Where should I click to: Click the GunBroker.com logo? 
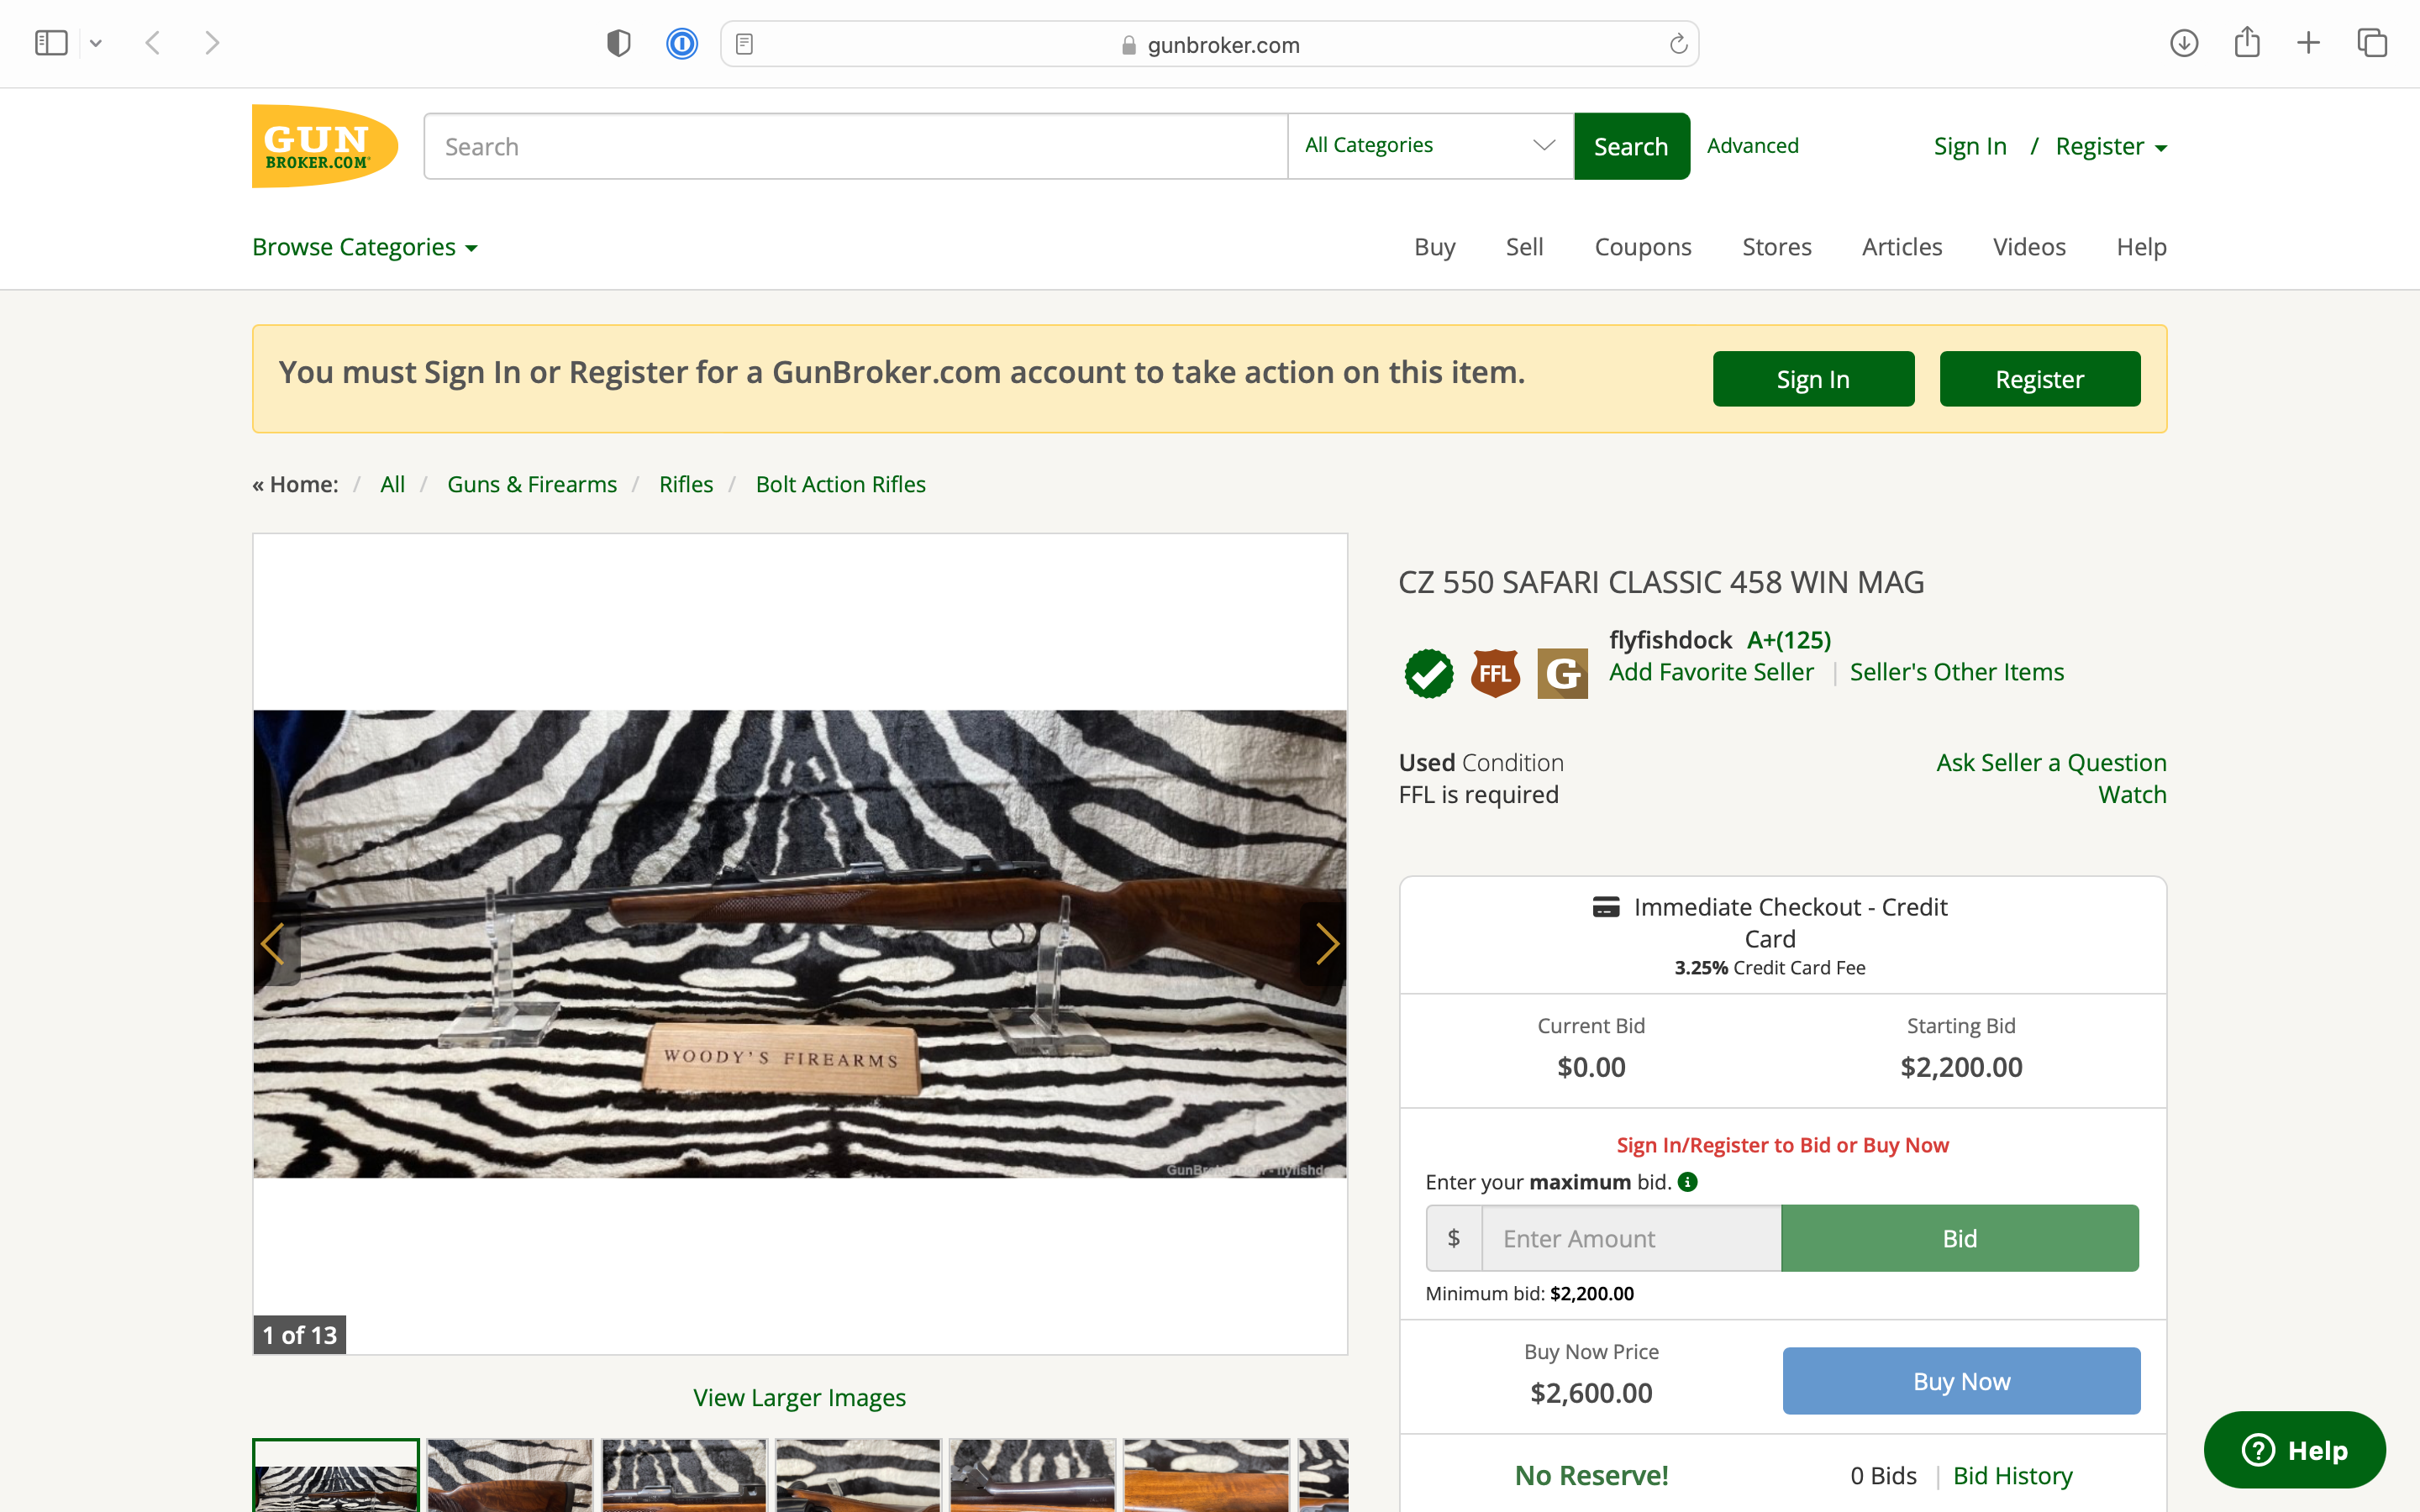tap(325, 146)
